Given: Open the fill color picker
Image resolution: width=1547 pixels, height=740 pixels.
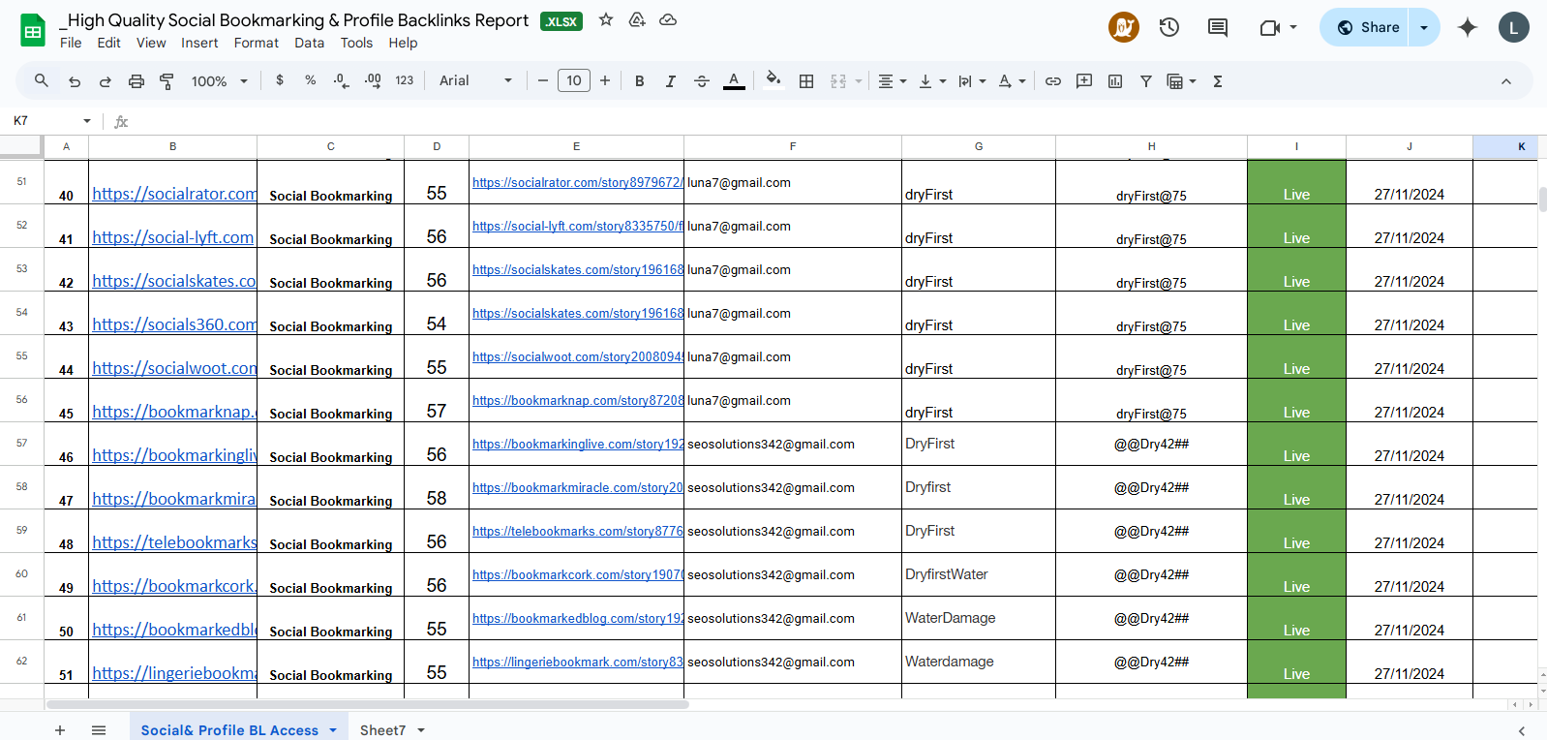Looking at the screenshot, I should pyautogui.click(x=773, y=81).
